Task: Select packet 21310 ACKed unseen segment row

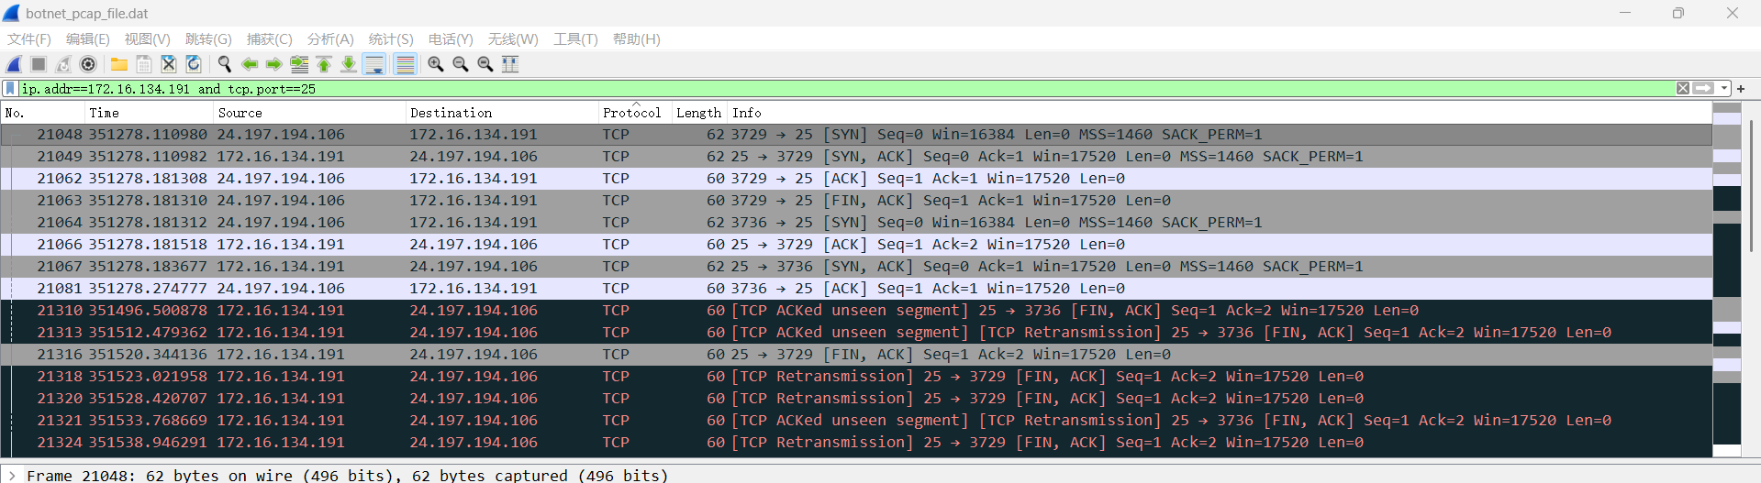Action: 856,311
